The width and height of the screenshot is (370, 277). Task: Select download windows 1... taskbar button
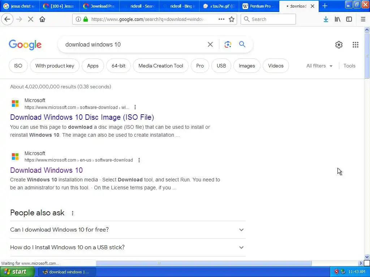[67, 272]
